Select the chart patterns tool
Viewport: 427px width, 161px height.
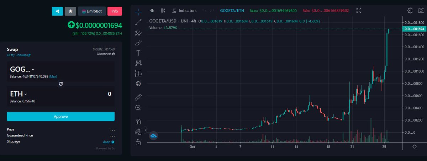(x=138, y=63)
